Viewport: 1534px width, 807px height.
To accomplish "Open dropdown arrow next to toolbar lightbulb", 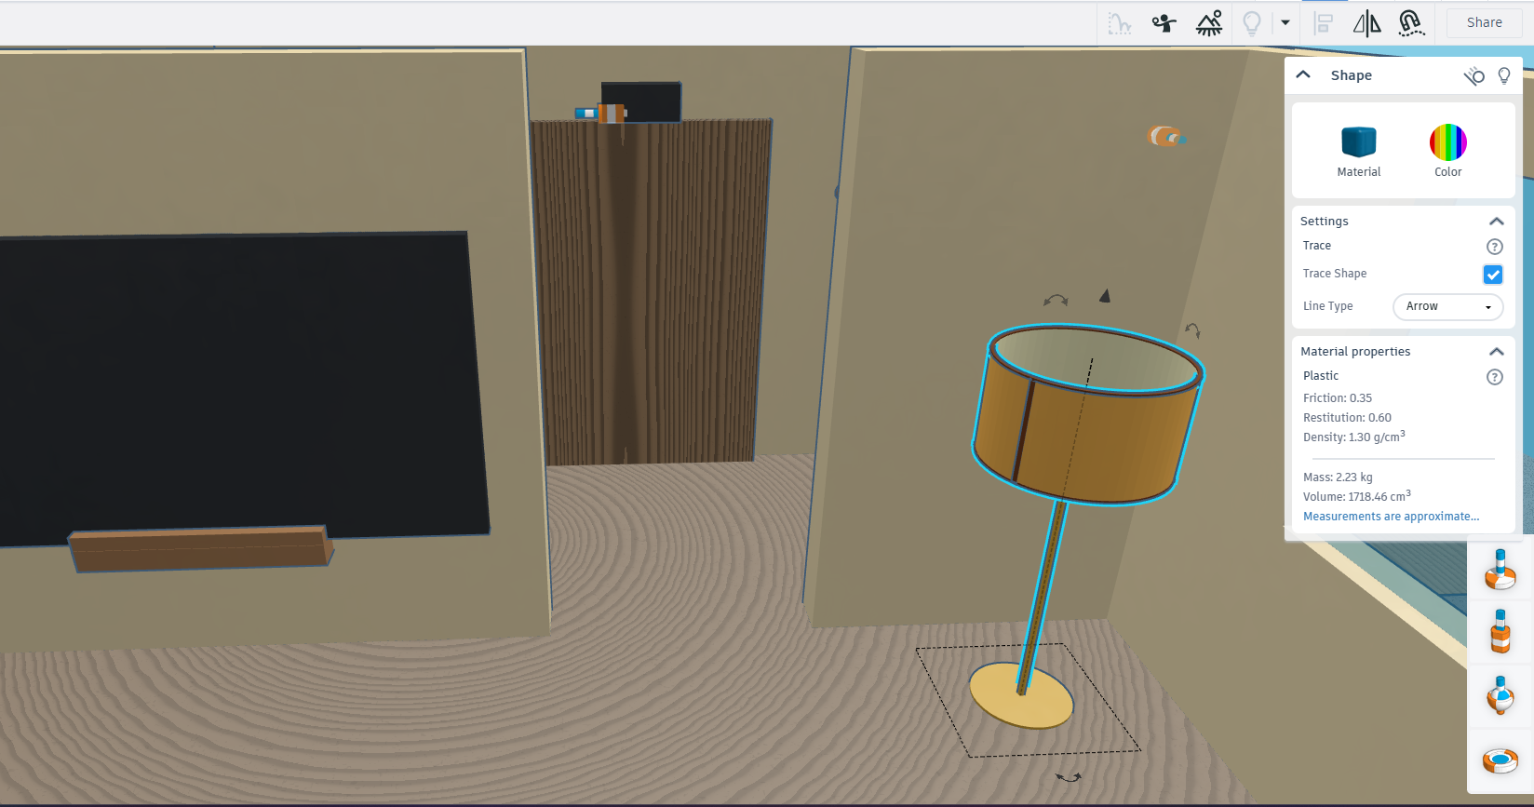I will coord(1285,23).
